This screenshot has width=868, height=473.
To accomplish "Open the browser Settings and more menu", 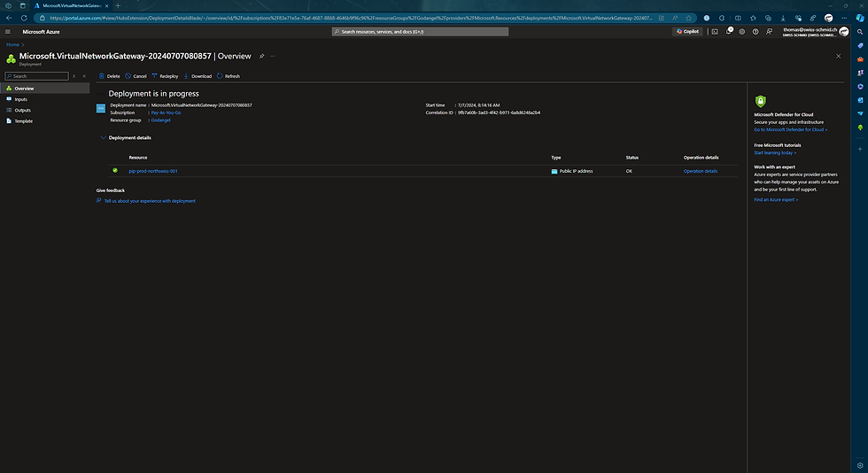I will 843,18.
